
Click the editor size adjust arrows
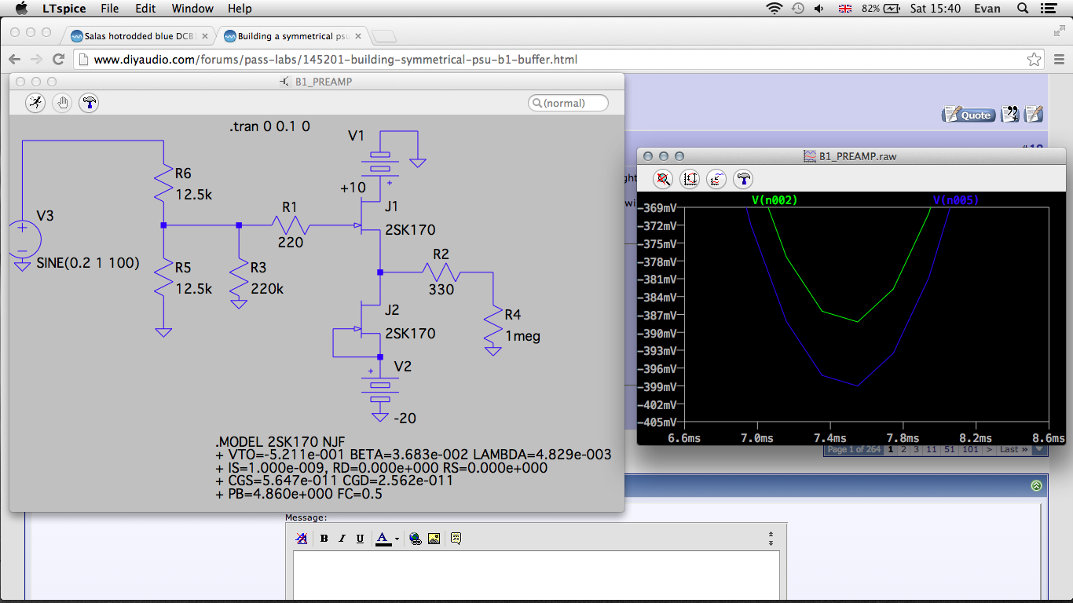pos(771,539)
